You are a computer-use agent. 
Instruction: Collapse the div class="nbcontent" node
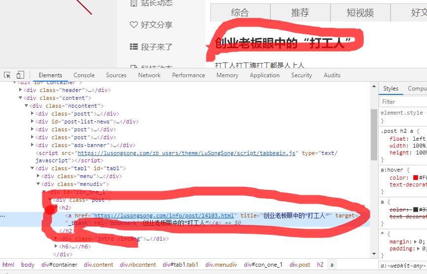pyautogui.click(x=27, y=106)
